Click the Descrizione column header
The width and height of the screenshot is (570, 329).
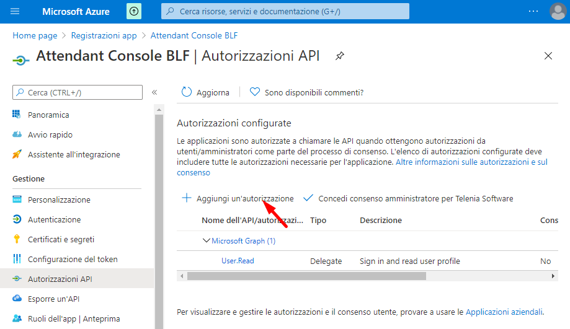[381, 221]
